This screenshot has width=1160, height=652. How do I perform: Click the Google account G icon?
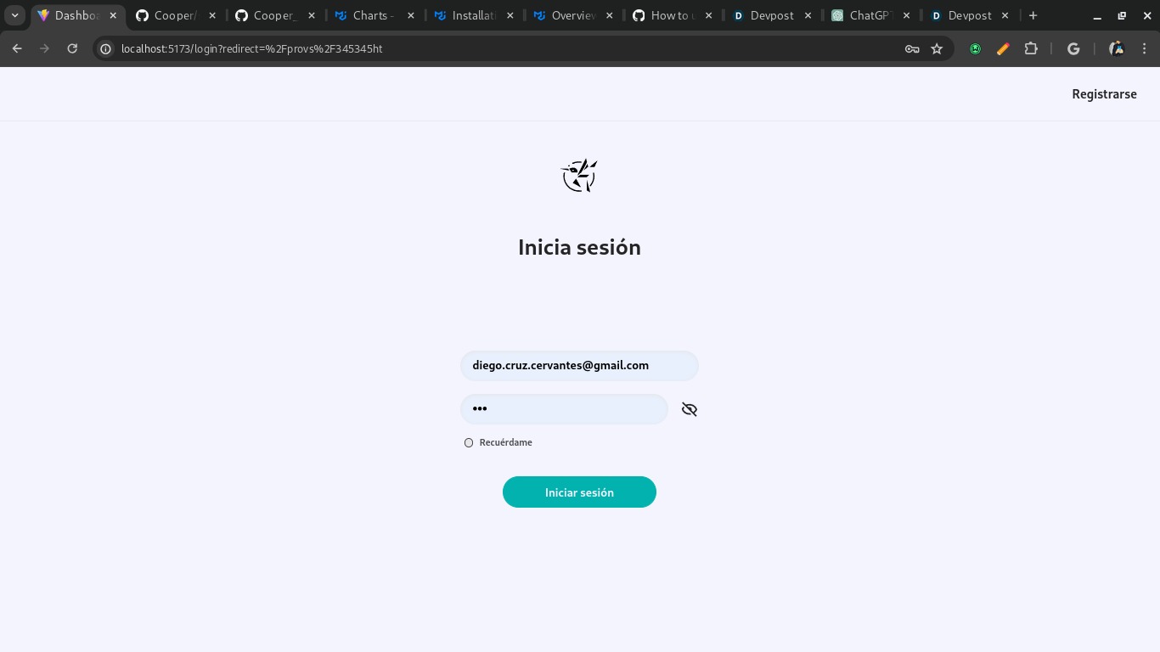1073,49
